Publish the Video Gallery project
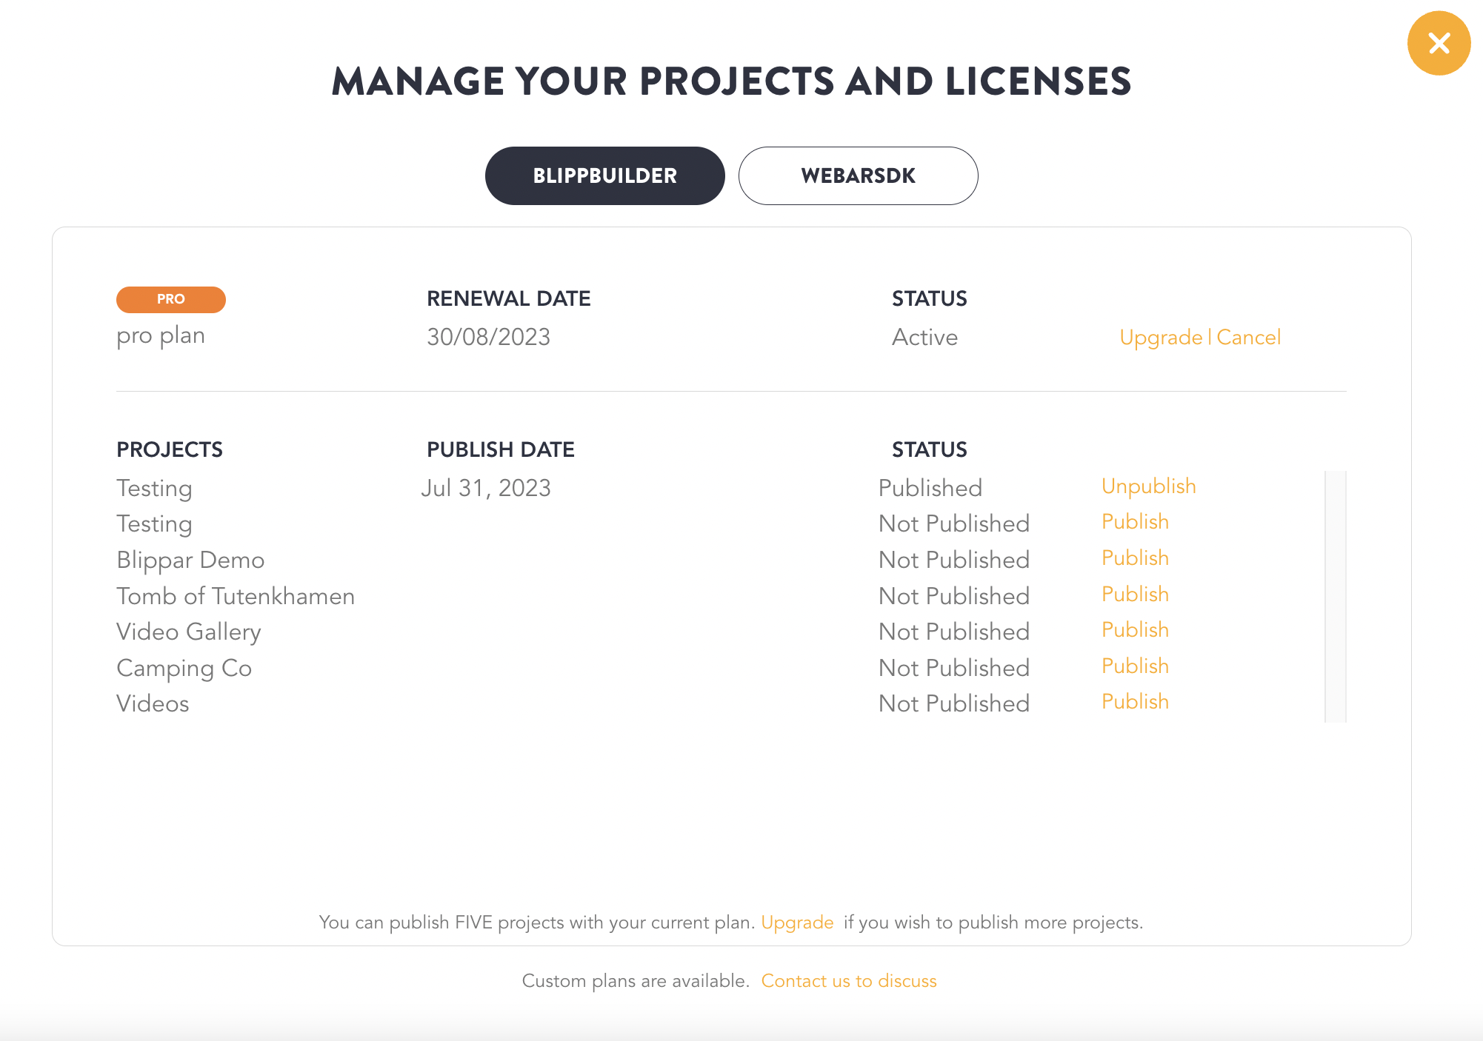The width and height of the screenshot is (1483, 1041). [1135, 630]
